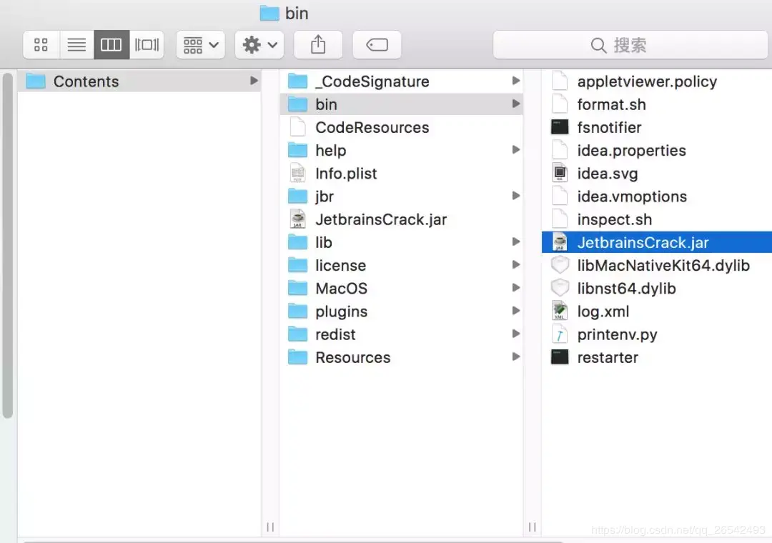Click the fsnotifier terminal icon
Viewport: 772px width, 543px height.
click(559, 127)
